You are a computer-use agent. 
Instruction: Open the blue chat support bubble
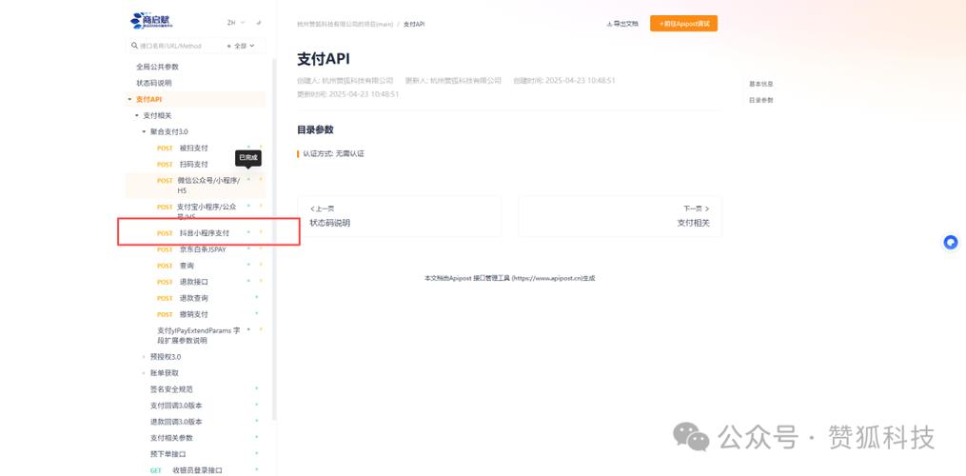950,243
